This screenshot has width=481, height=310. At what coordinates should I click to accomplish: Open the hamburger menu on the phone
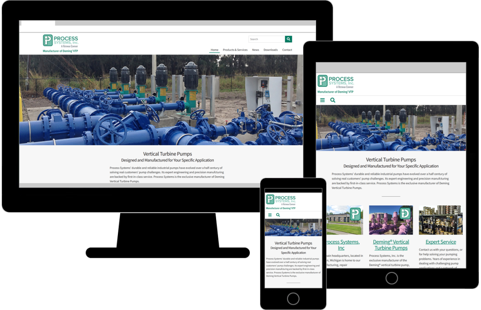point(270,215)
